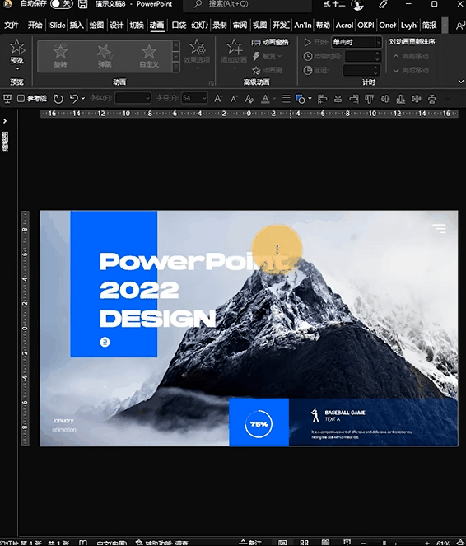The image size is (466, 546).
Task: Switch to the 插入 (Insert) tab
Action: coord(77,26)
